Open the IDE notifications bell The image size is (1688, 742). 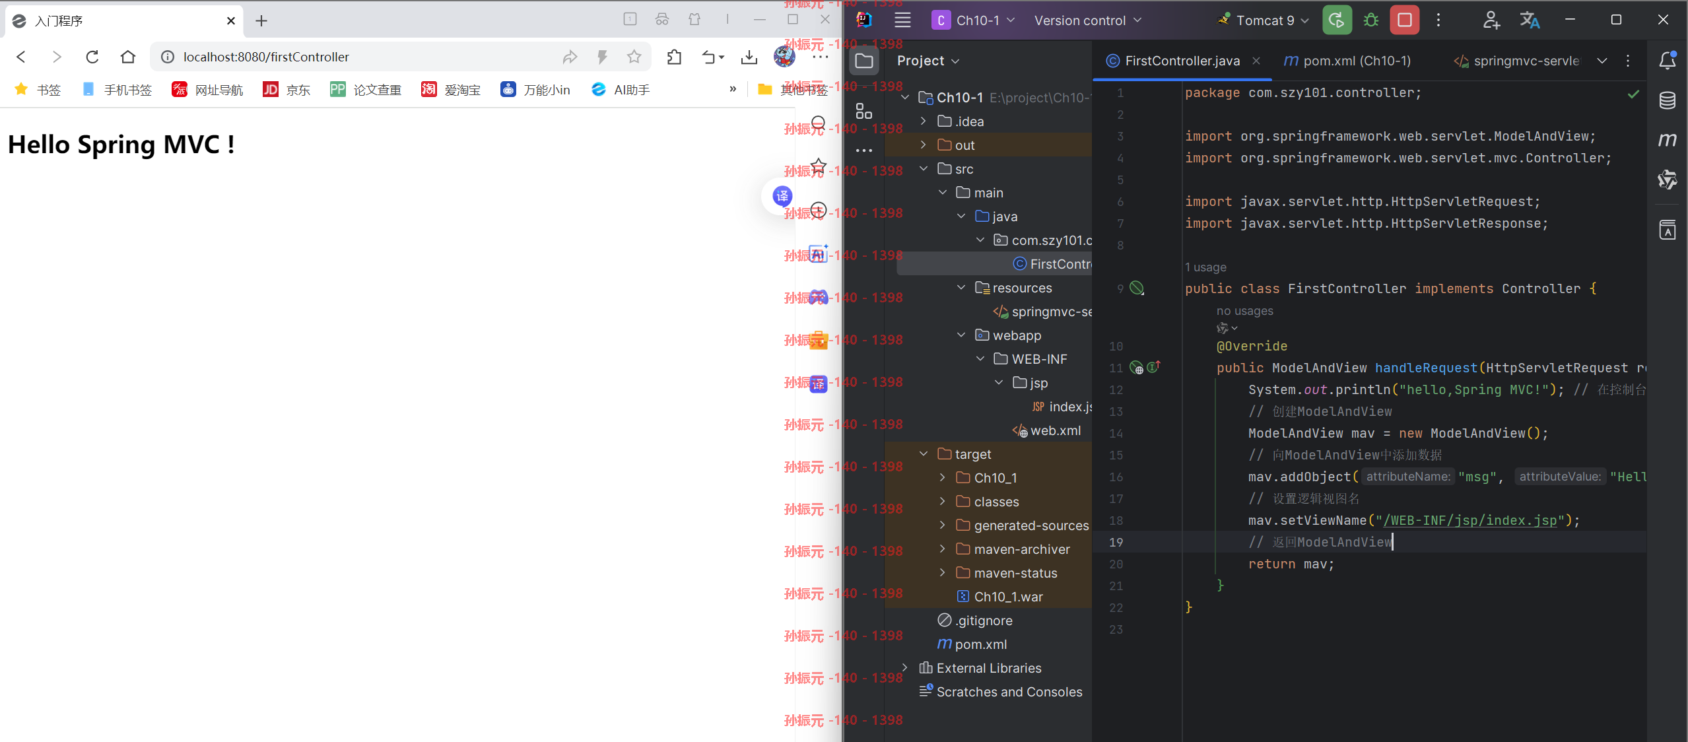[1667, 60]
